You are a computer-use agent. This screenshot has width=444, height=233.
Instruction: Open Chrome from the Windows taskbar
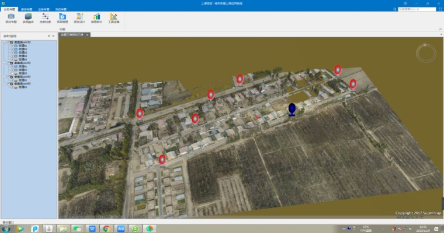pos(106,229)
